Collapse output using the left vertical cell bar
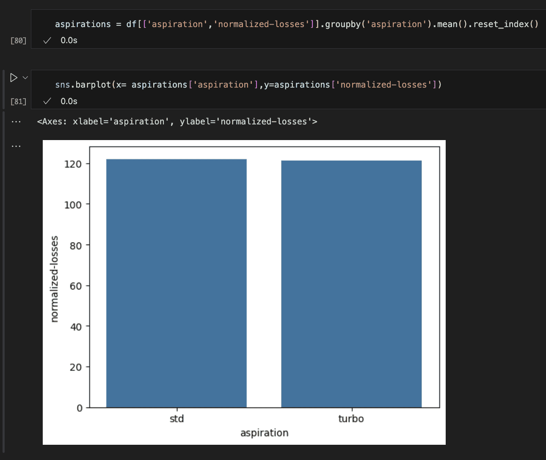This screenshot has height=460, width=546. pos(3,279)
